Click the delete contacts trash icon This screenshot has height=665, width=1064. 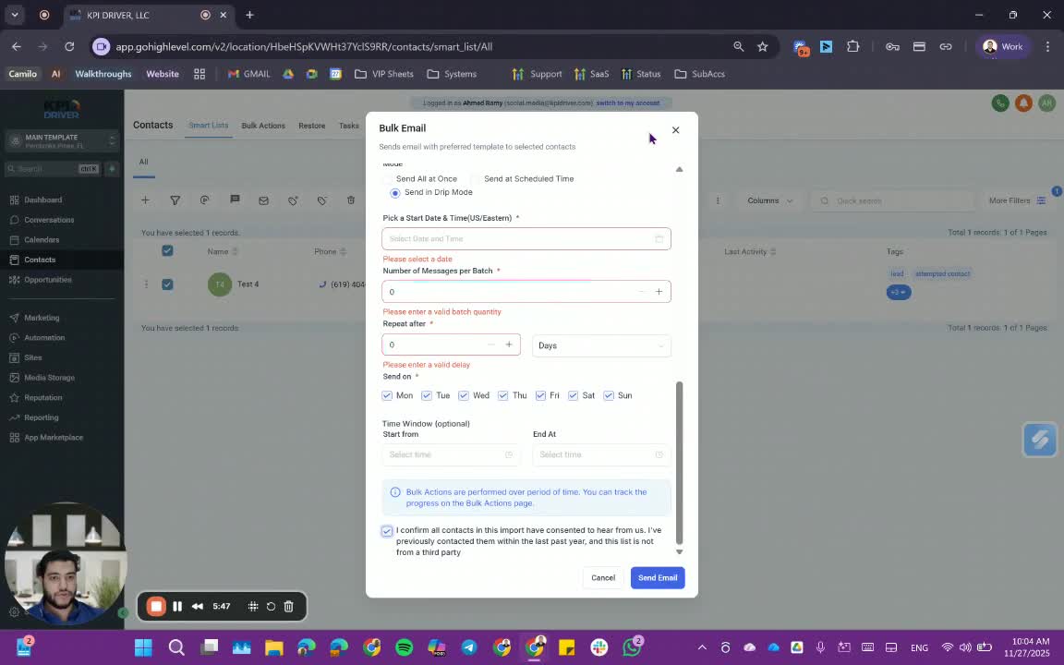point(351,200)
